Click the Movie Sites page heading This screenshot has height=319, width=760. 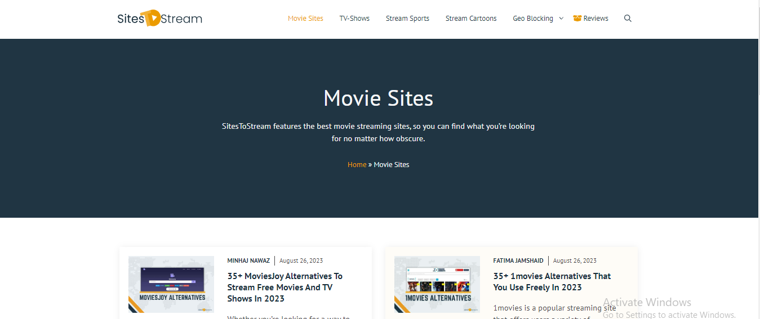(378, 98)
